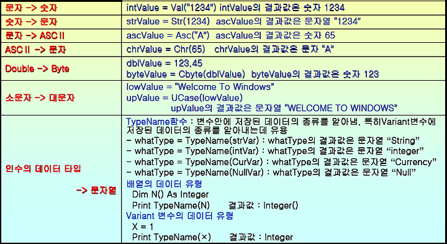Select the line intValue = Val("1234")
The width and height of the screenshot is (447, 244).
(235, 7)
